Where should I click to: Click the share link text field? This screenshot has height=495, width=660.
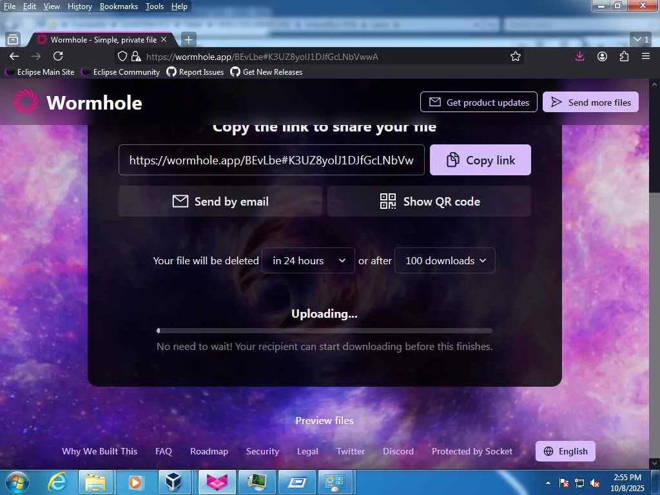(271, 160)
